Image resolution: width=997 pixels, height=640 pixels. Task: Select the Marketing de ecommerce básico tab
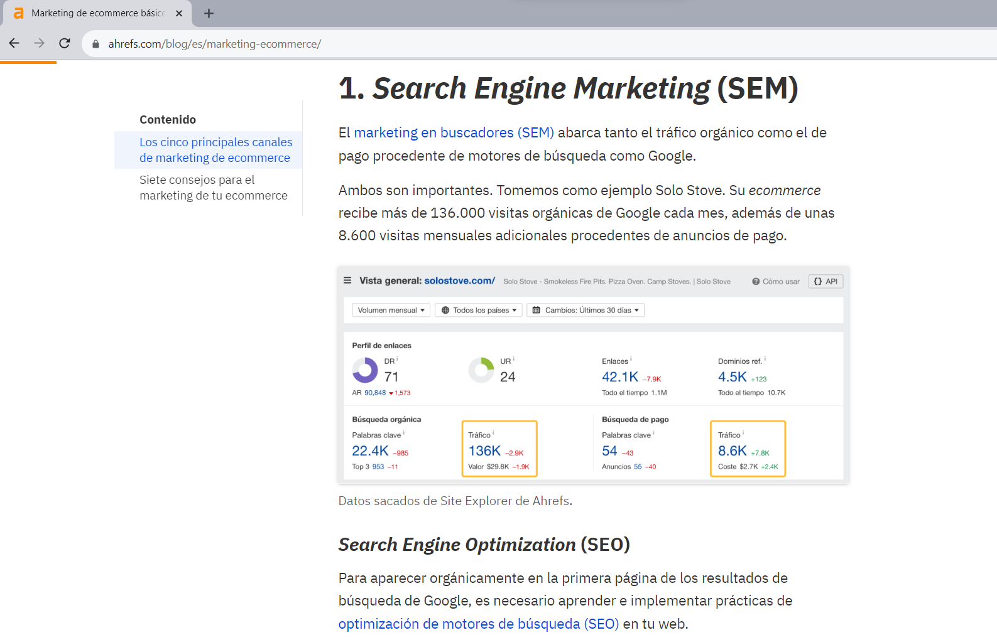[x=97, y=13]
